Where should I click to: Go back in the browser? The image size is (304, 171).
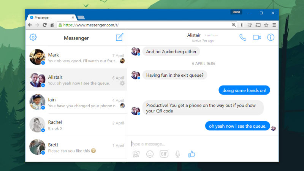[30, 25]
